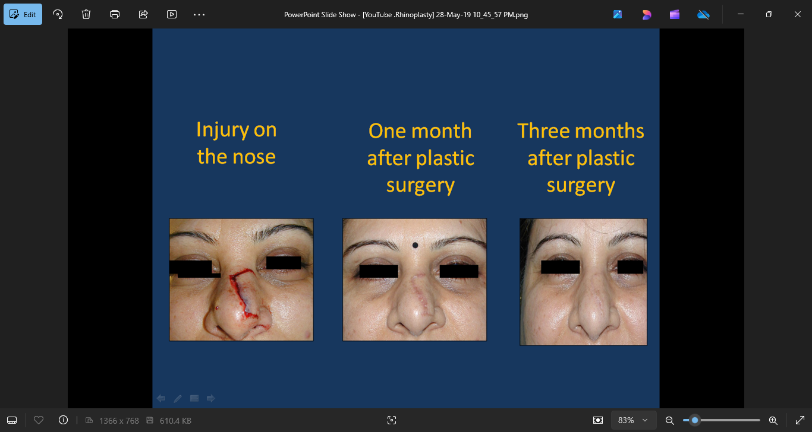Open the three-dot See more menu
The image size is (812, 432).
pos(199,14)
